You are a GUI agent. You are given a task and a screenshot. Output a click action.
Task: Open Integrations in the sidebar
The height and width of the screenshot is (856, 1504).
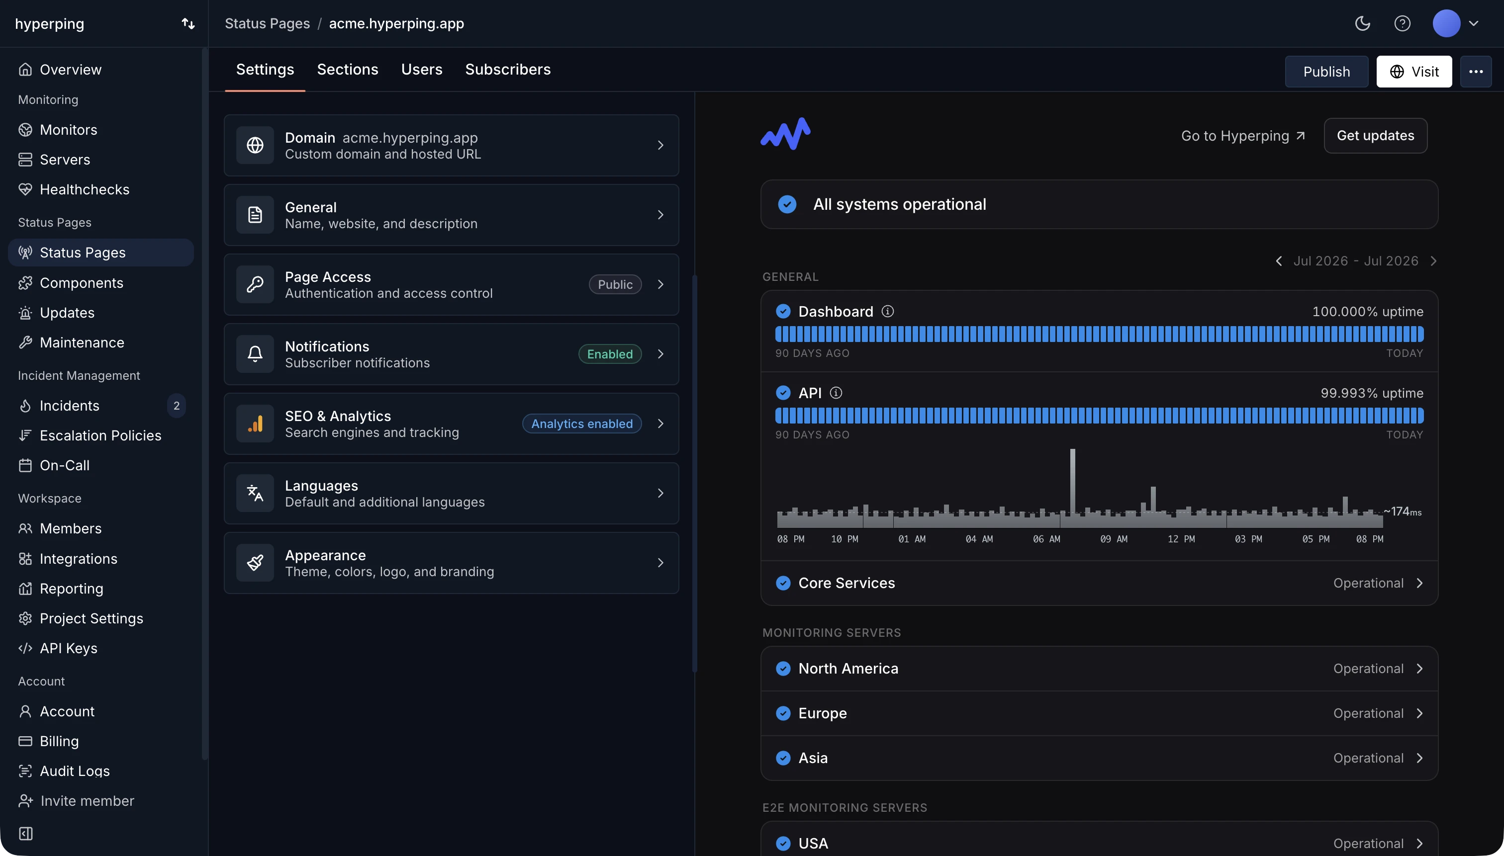[100, 559]
